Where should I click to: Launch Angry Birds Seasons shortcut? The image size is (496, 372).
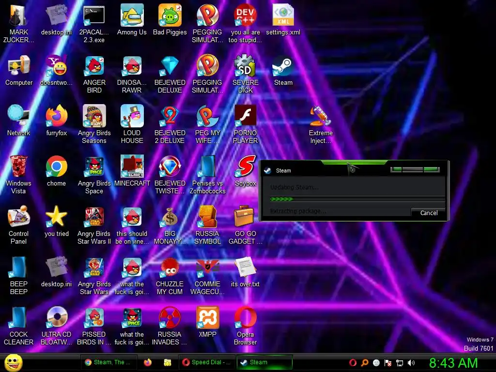[x=94, y=124]
